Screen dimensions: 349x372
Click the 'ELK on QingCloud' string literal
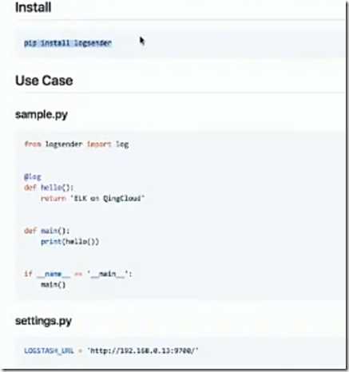pyautogui.click(x=108, y=198)
